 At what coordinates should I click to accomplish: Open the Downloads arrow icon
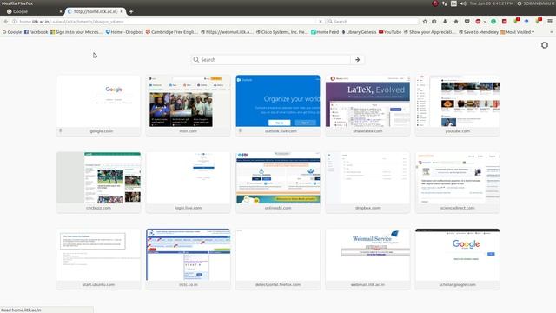click(445, 21)
